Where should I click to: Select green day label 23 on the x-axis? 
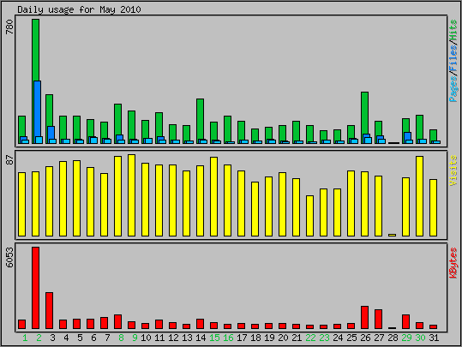point(324,338)
